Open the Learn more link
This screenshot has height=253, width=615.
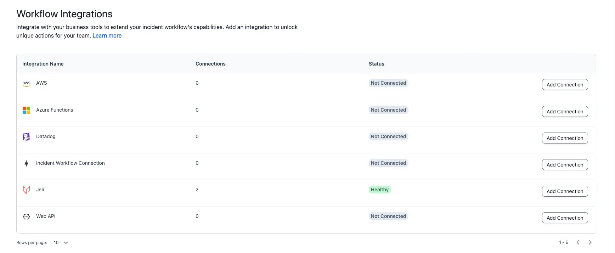(x=107, y=36)
